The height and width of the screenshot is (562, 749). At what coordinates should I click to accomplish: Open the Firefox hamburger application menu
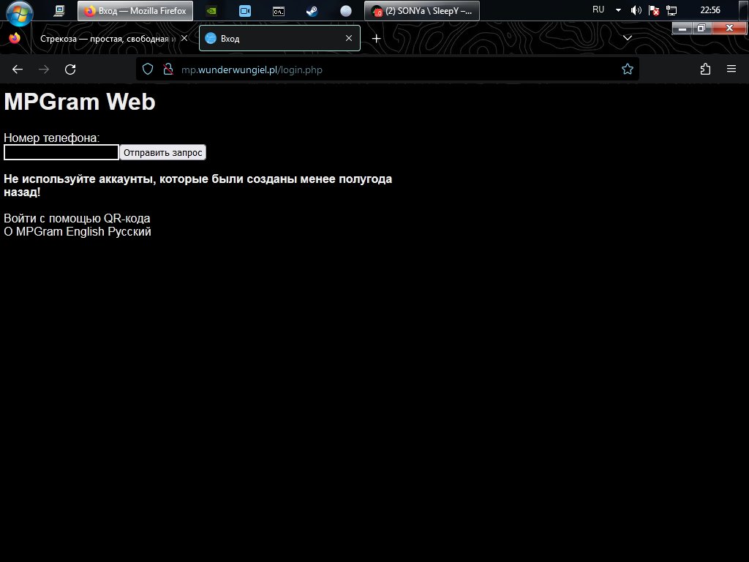point(731,70)
